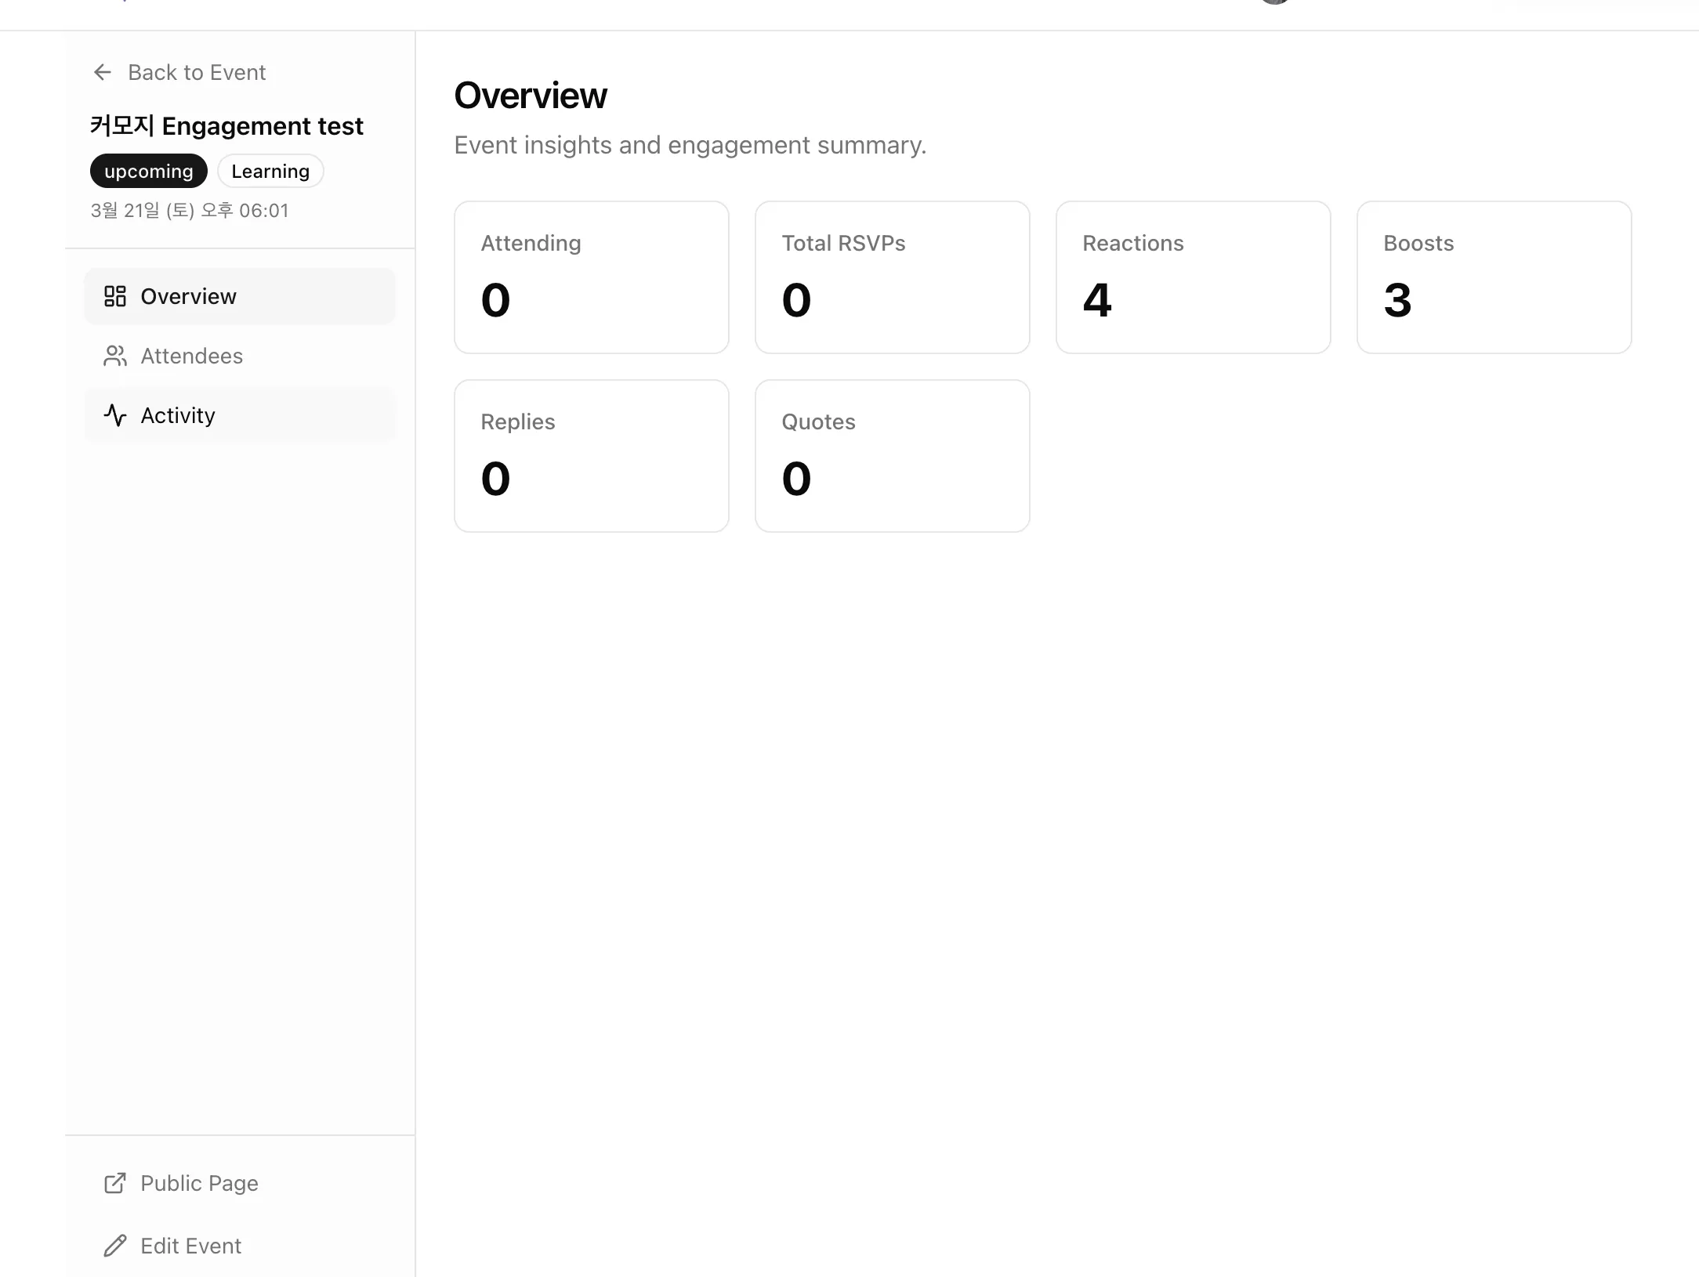Select the Total RSVPs card
Image resolution: width=1699 pixels, height=1277 pixels.
click(892, 277)
